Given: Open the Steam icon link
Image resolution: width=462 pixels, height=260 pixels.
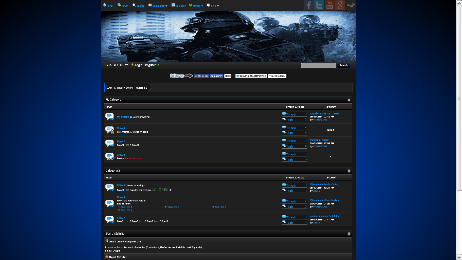Looking at the screenshot, I should [351, 5].
